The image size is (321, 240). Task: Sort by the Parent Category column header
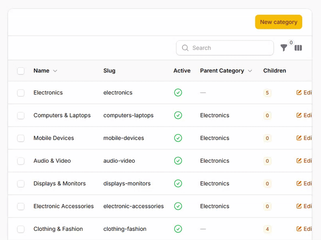click(x=226, y=71)
